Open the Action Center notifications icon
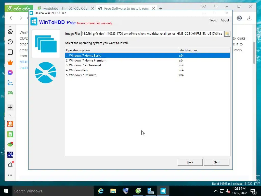261x196 pixels. point(253,191)
